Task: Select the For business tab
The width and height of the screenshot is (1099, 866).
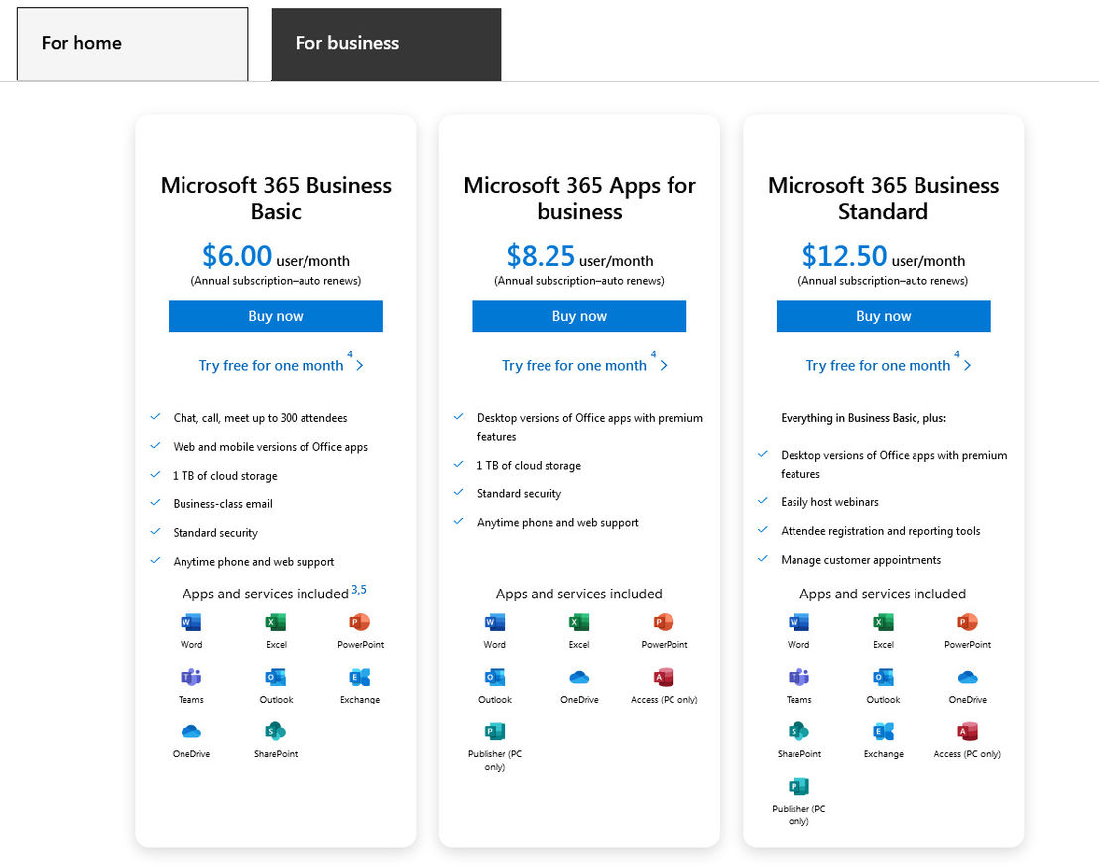Action: [386, 45]
